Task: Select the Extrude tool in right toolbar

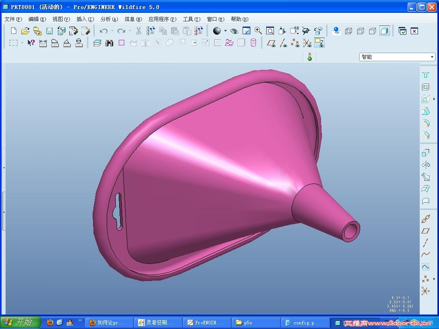Action: (x=426, y=153)
